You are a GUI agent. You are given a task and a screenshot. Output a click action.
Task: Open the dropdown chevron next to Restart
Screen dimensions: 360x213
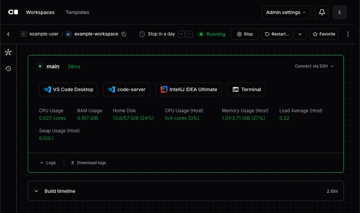pyautogui.click(x=300, y=34)
